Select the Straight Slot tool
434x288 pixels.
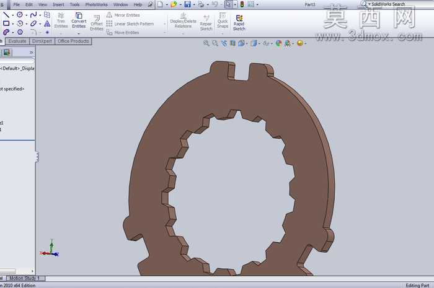tap(6, 32)
